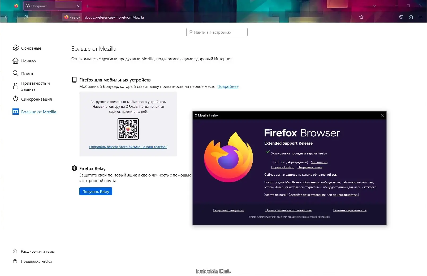Click the Начало home icon in sidebar

pyautogui.click(x=16, y=61)
